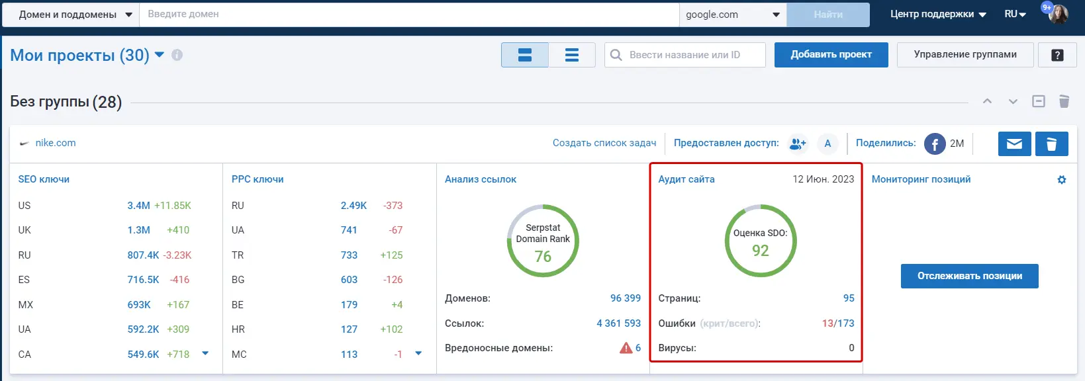Open PPC ключи section

point(258,179)
